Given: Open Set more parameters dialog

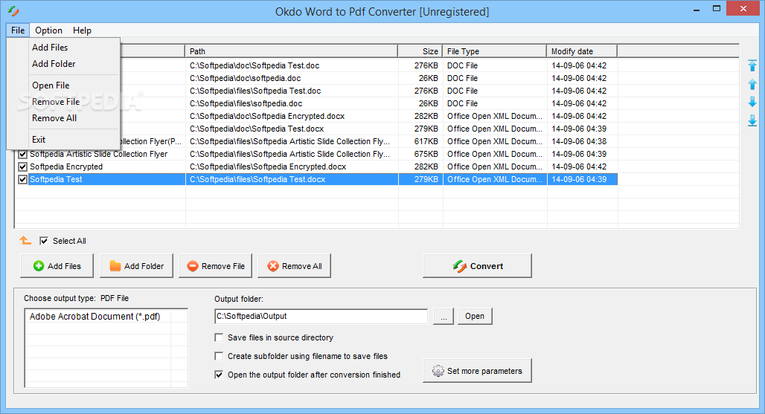Looking at the screenshot, I should click(477, 371).
